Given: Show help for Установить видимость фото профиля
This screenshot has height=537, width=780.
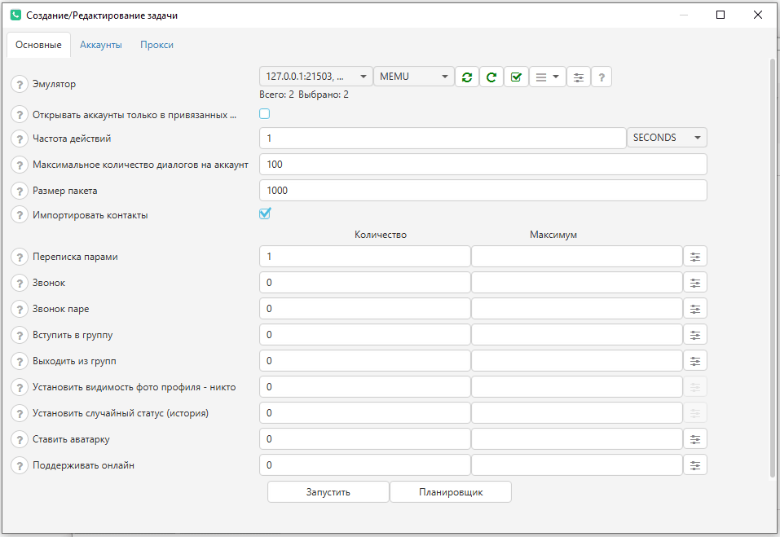Looking at the screenshot, I should pyautogui.click(x=20, y=387).
